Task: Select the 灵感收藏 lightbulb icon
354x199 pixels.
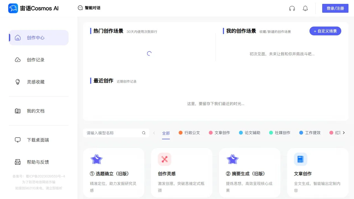Action: (x=18, y=82)
